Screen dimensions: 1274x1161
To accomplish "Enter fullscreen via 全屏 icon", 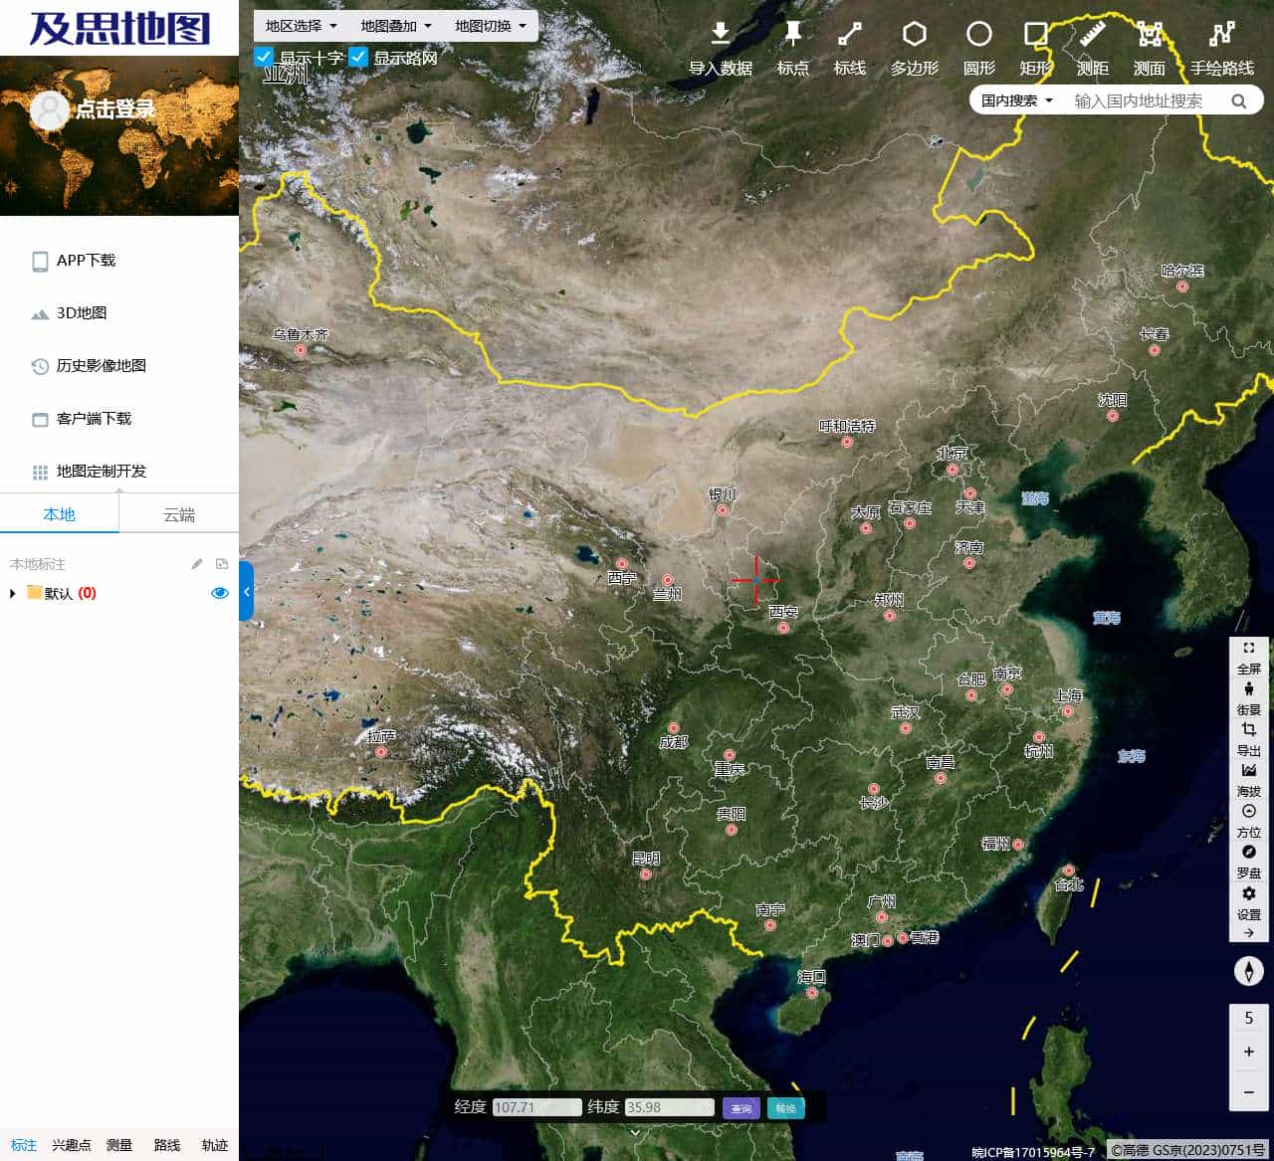I will [1249, 657].
